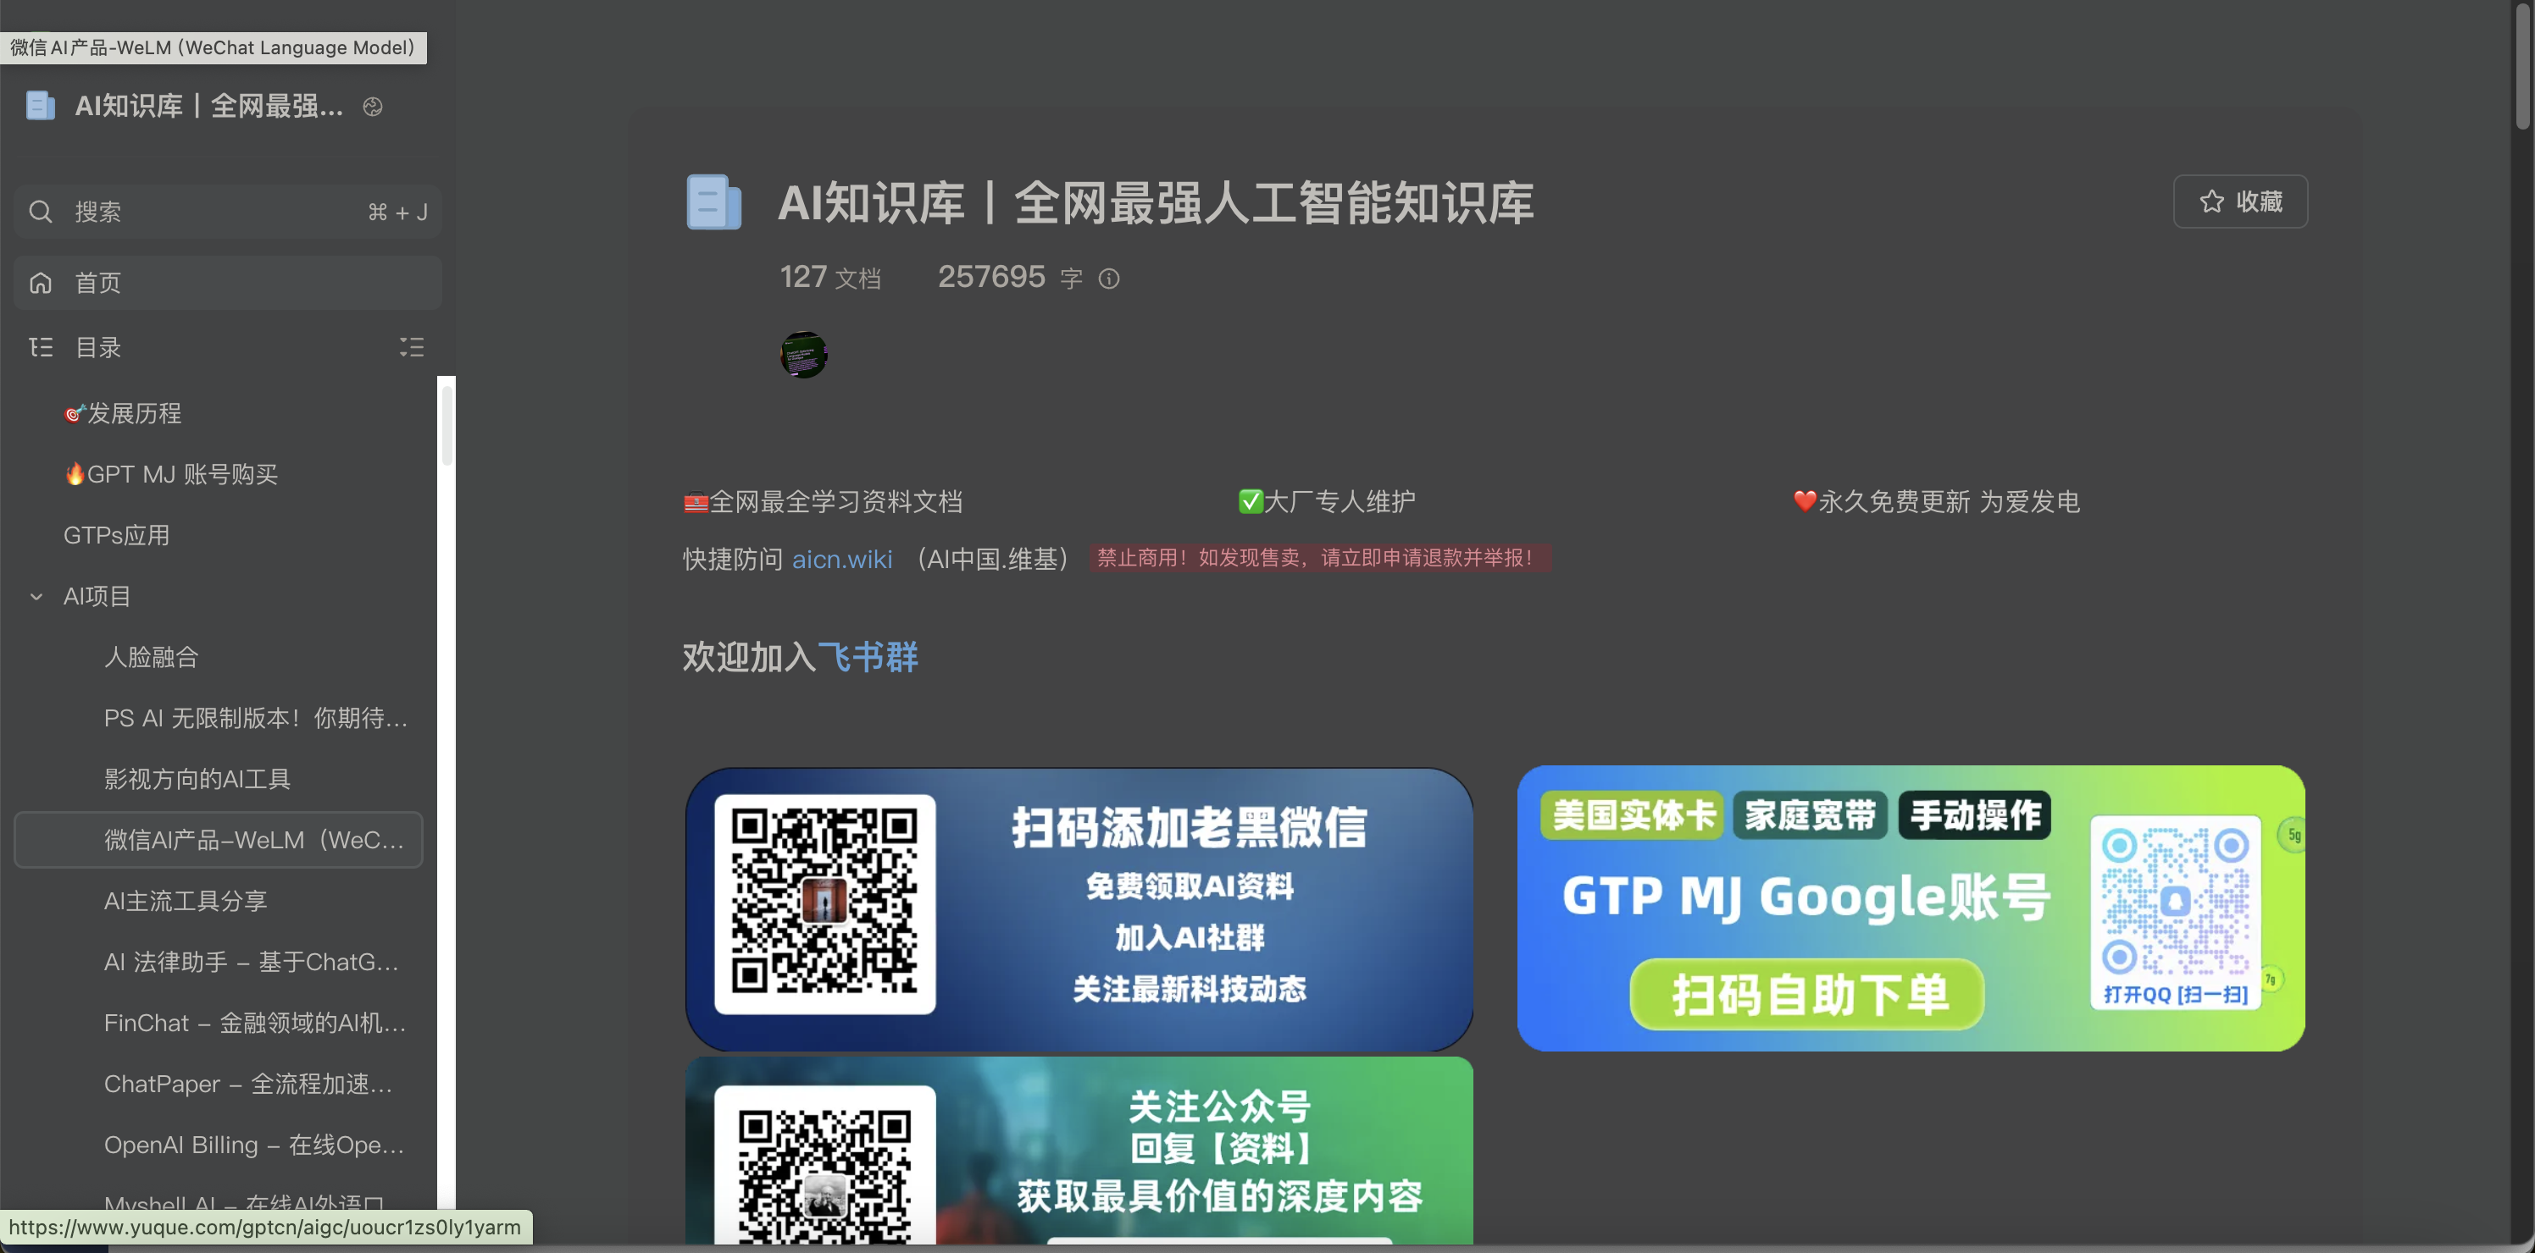Click the 家庭宽带 tag in banner
This screenshot has height=1253, width=2535.
click(x=1810, y=815)
